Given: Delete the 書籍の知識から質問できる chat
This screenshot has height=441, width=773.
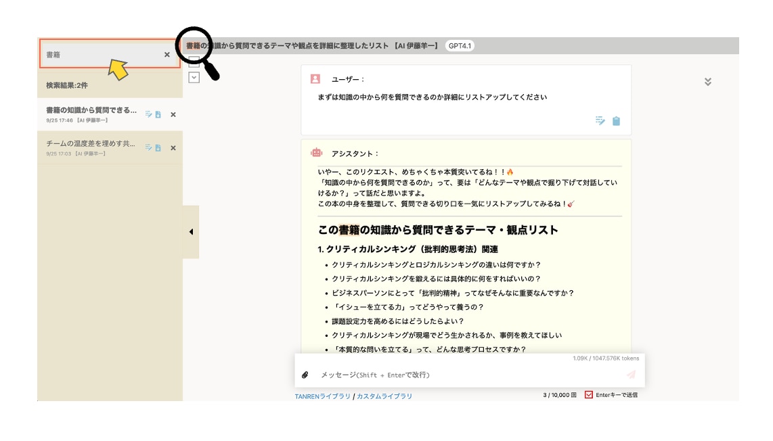Looking at the screenshot, I should 173,114.
